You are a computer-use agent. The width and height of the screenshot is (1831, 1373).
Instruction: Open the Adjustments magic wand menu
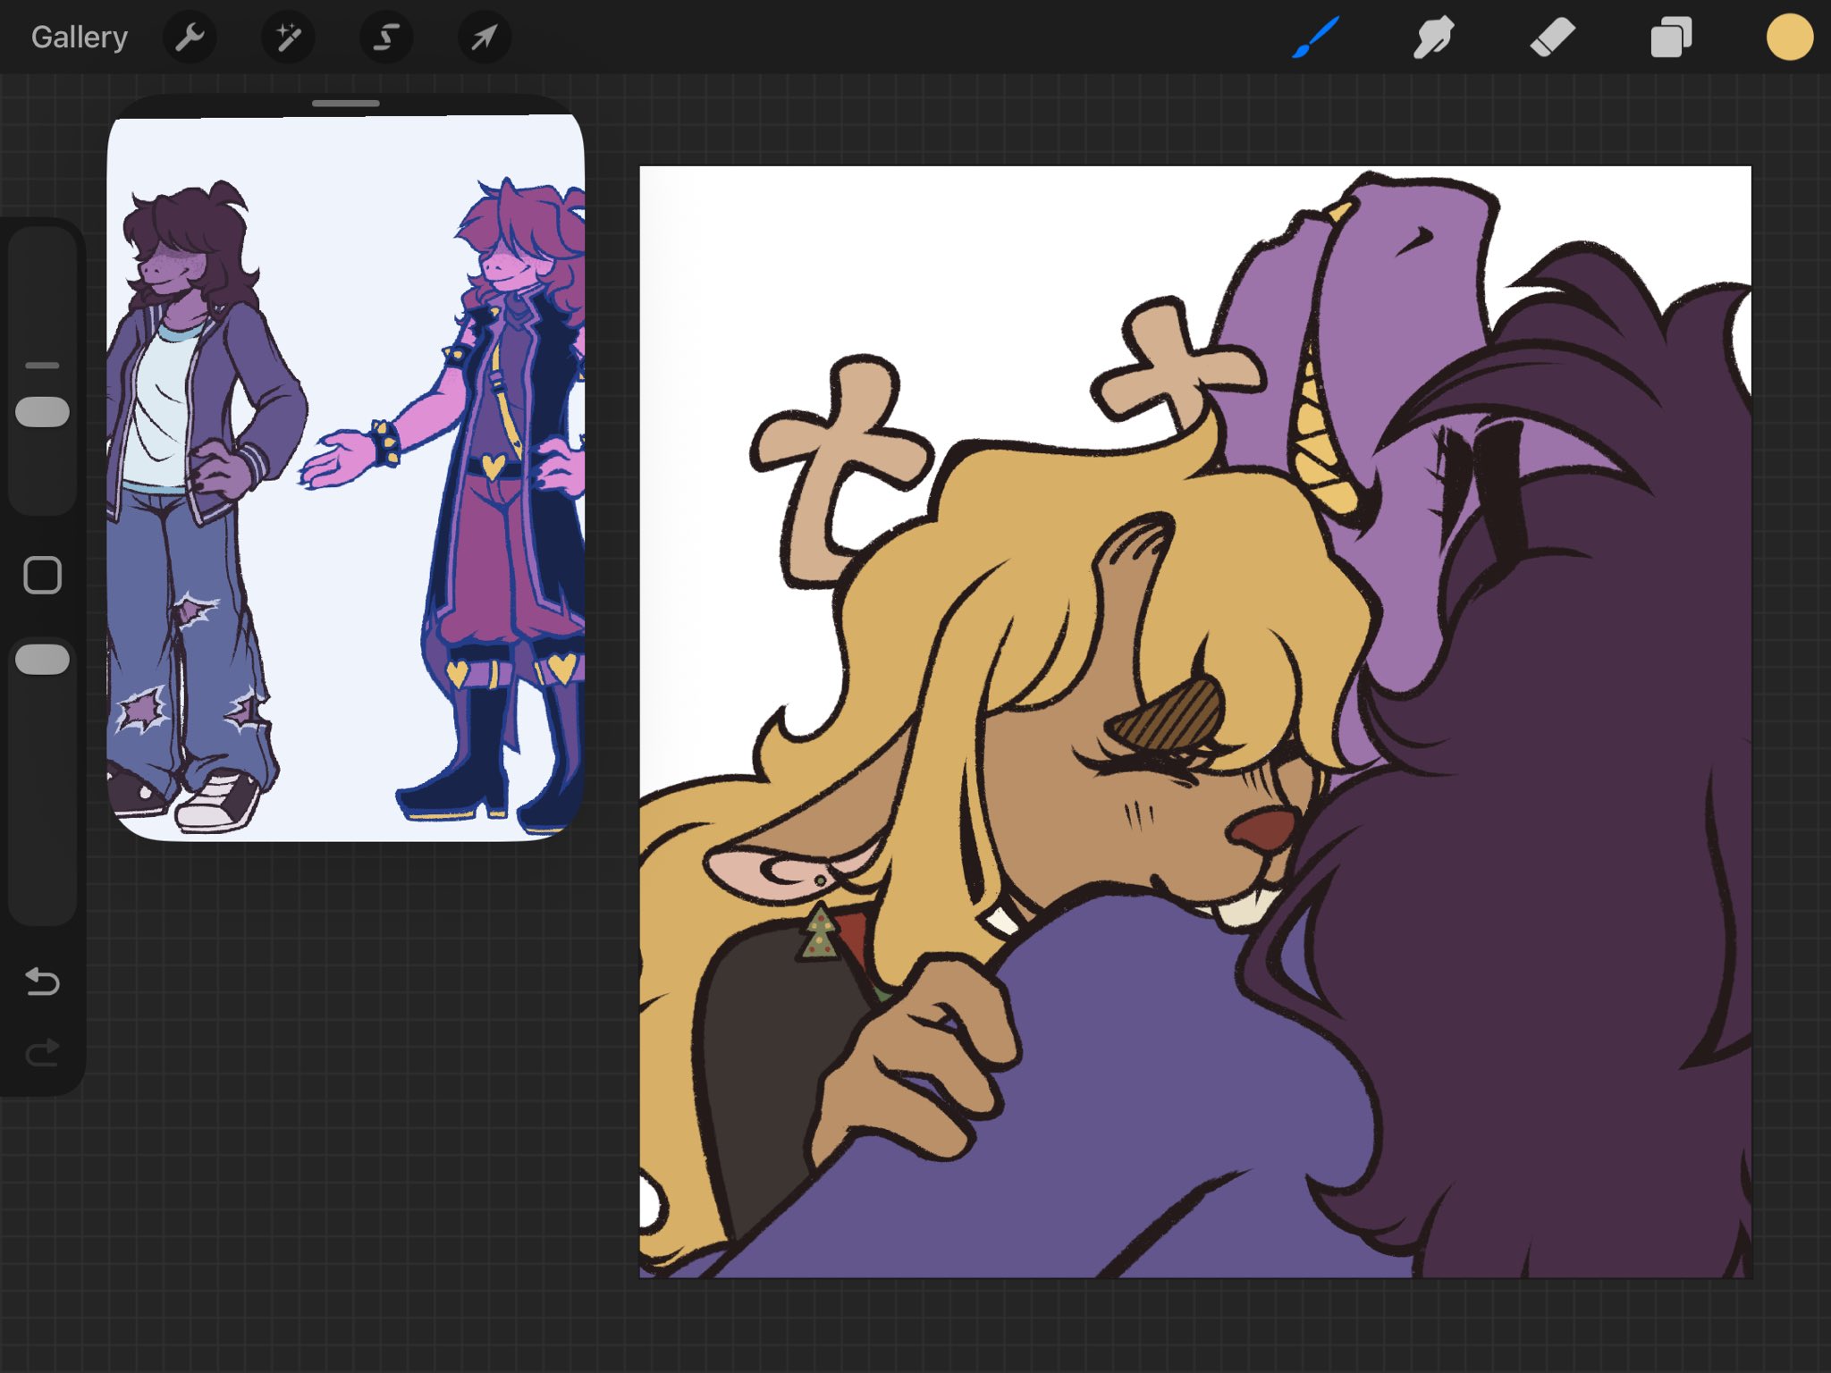(288, 38)
